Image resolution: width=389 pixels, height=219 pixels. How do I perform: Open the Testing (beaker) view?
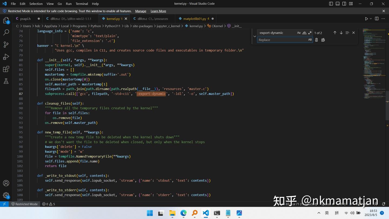(6, 81)
